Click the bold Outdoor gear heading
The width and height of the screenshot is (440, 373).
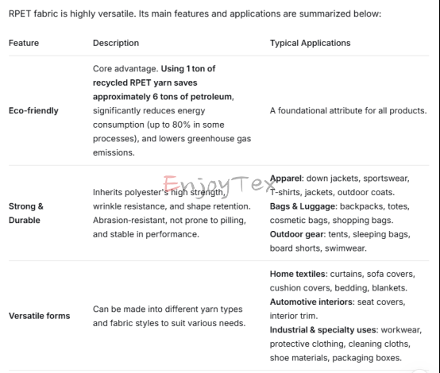pos(298,234)
